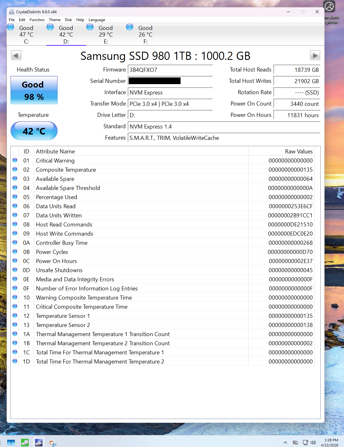Go to the previous disk with left arrow
The image size is (344, 447).
(x=16, y=55)
